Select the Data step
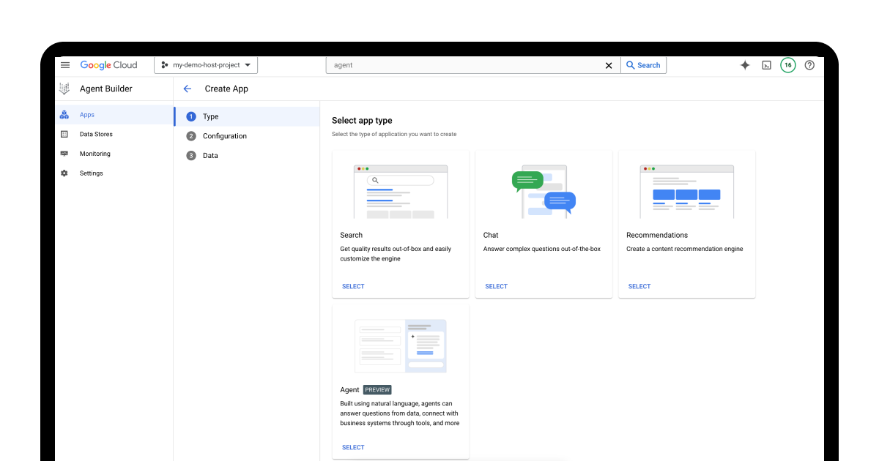Viewport: 879px width, 461px height. [210, 155]
